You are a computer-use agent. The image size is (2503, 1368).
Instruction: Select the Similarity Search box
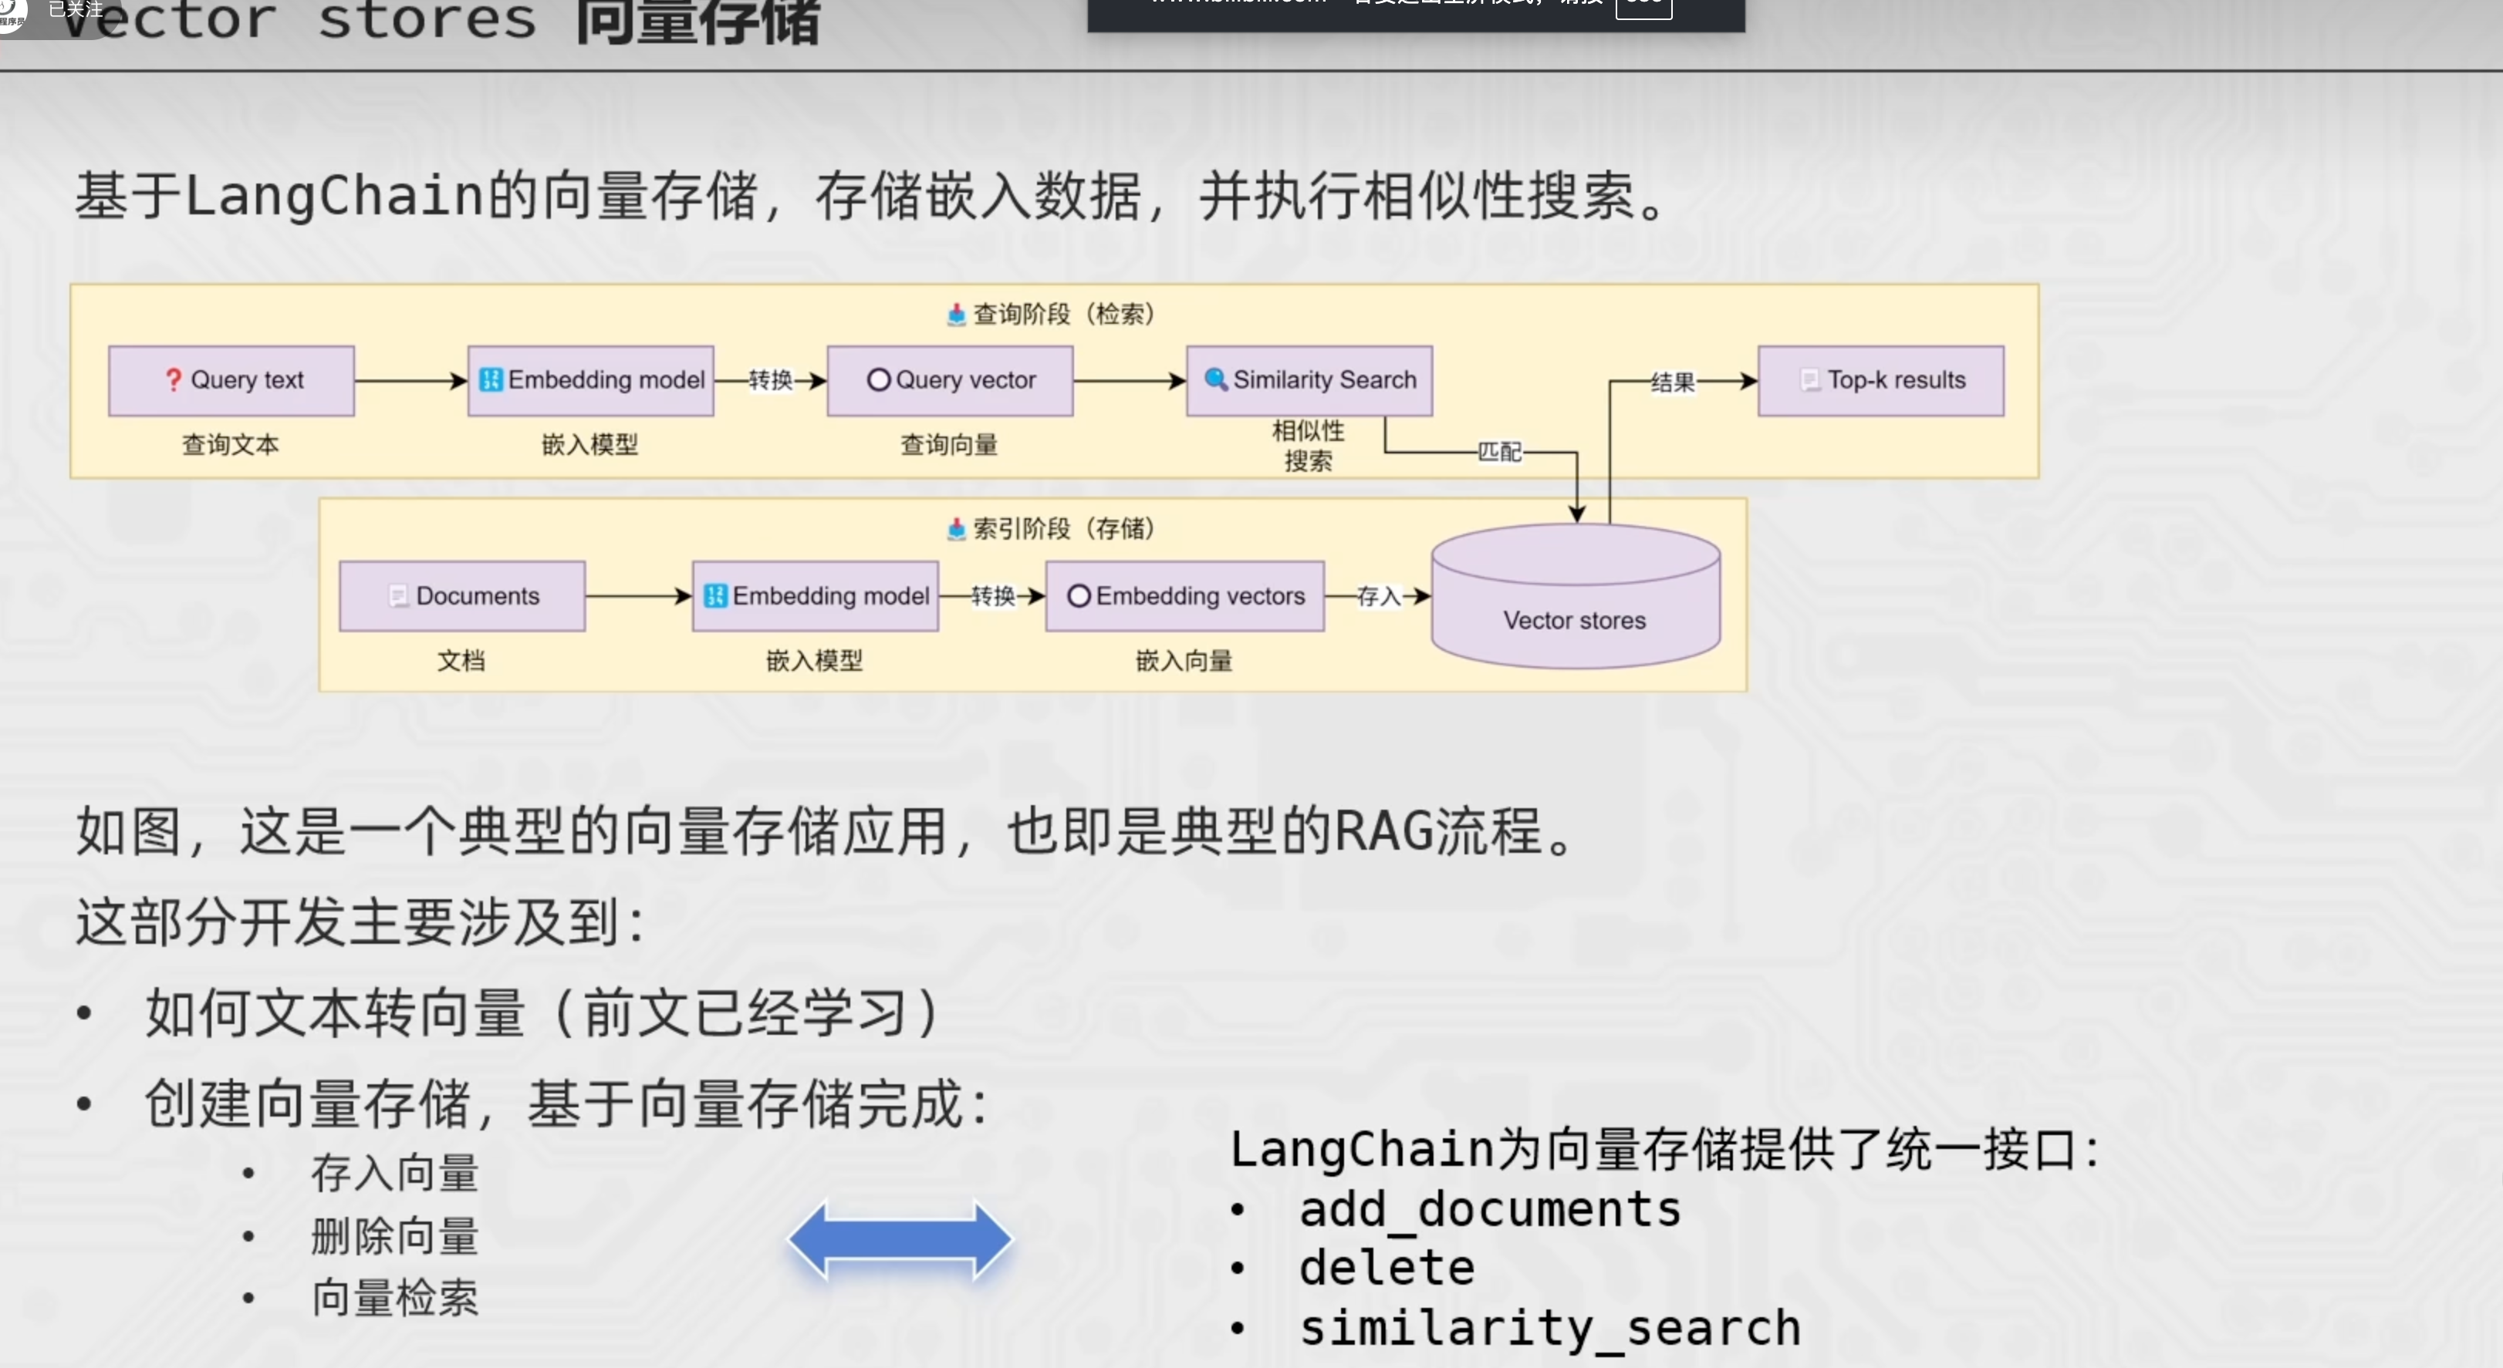pos(1309,381)
